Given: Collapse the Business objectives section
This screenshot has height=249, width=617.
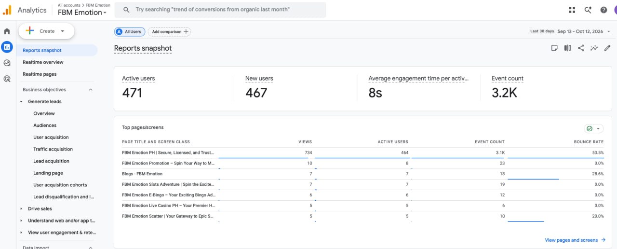Looking at the screenshot, I should tap(91, 90).
